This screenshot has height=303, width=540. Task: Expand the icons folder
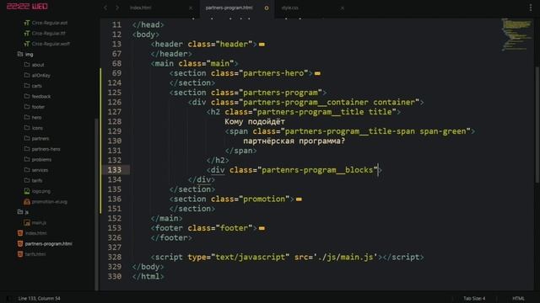coord(37,128)
